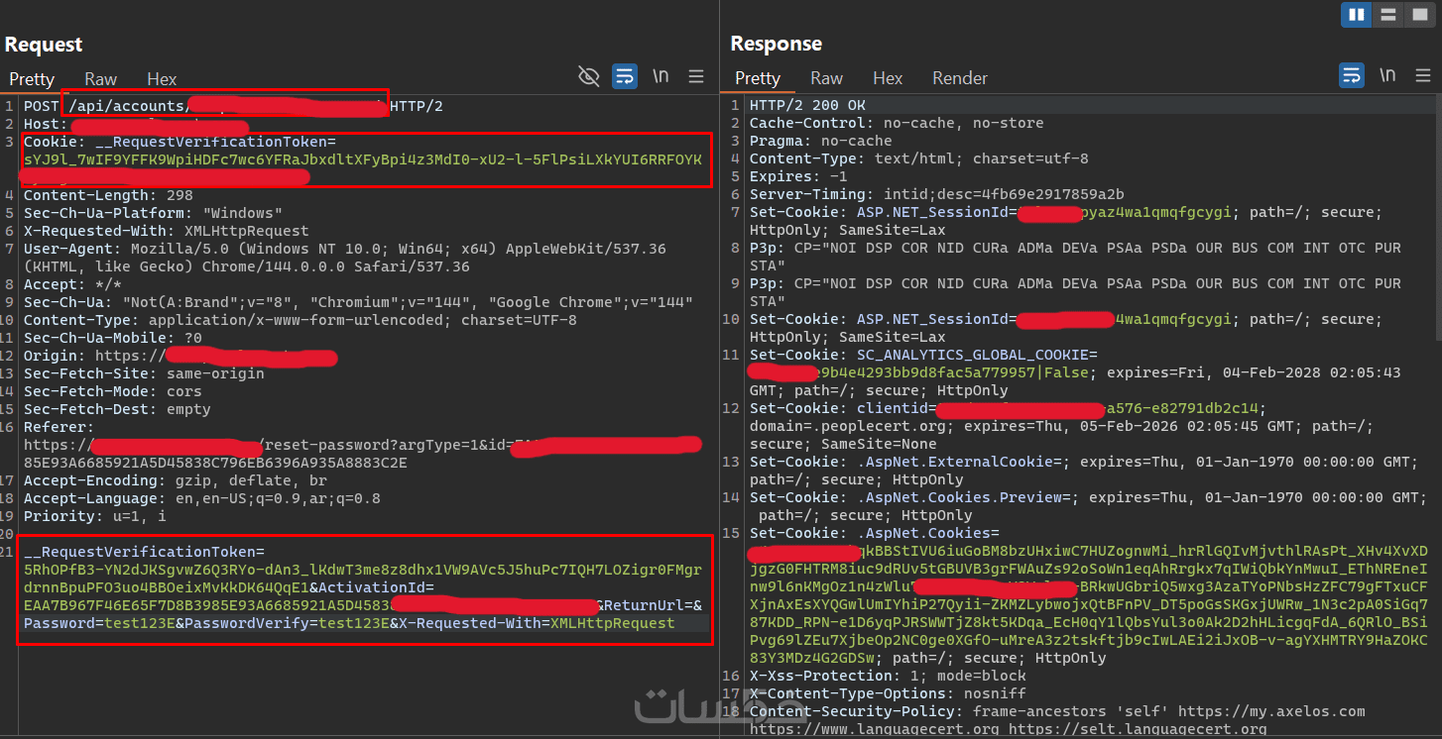Switch to the Response Pretty tab

tap(758, 78)
